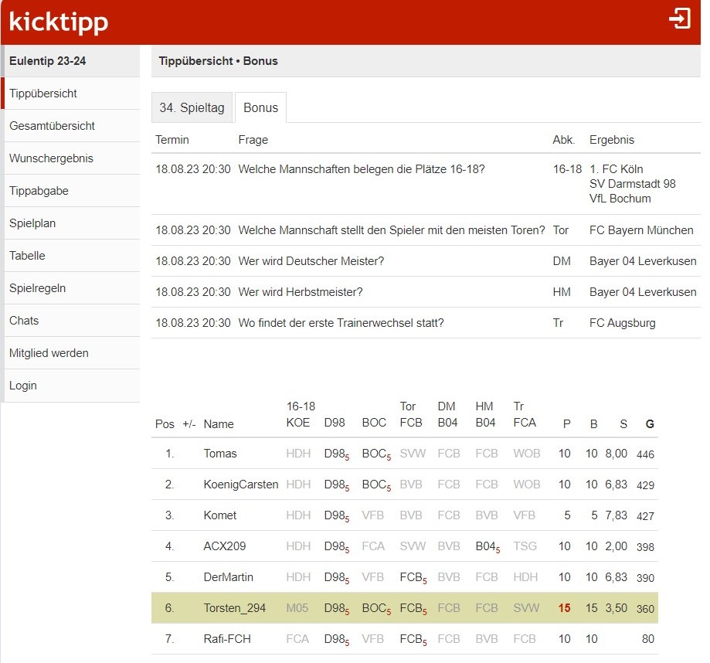Click the Termin column header
Screen dimensions: 710x663
point(172,140)
